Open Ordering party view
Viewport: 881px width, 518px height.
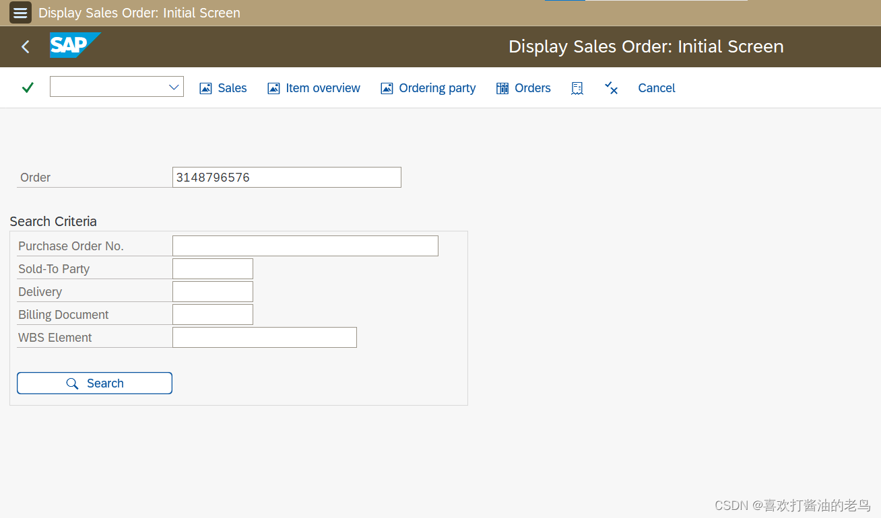click(428, 88)
